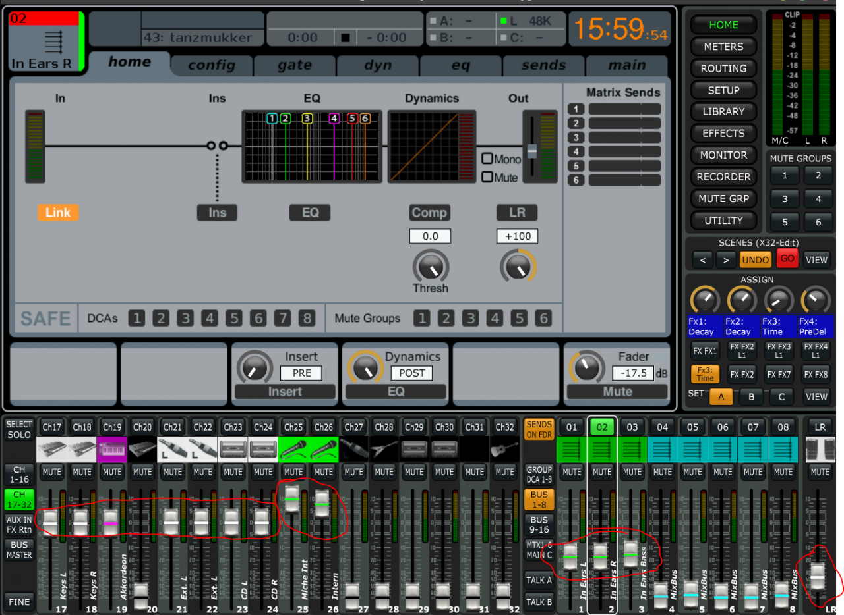
Task: Mute the LR main channel
Action: 820,471
